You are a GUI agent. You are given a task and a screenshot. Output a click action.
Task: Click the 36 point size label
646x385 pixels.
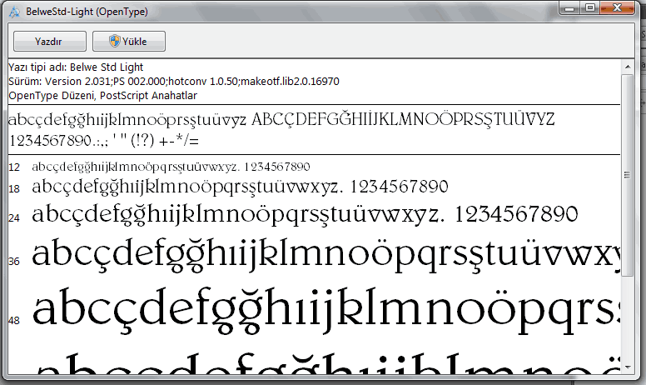point(14,261)
